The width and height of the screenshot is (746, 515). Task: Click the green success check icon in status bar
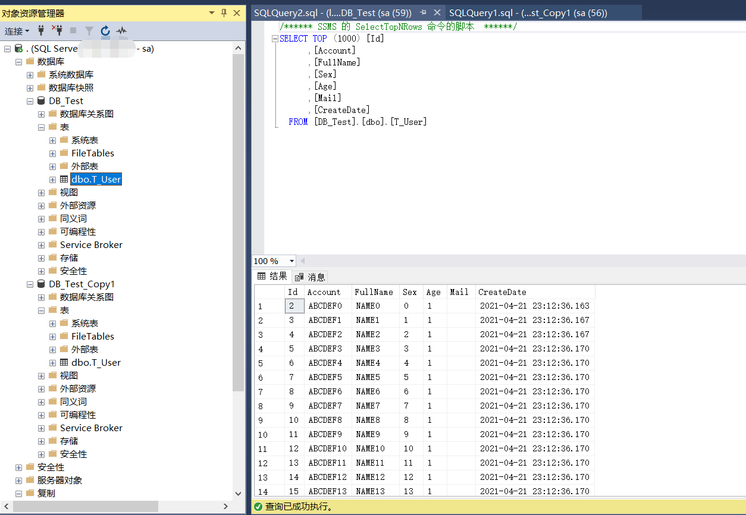258,507
